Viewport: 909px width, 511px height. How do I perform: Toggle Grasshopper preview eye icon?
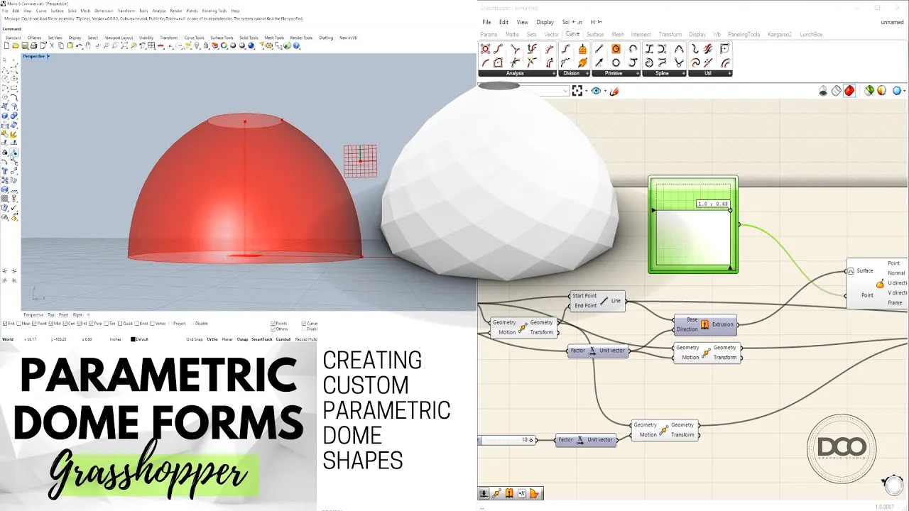coord(596,91)
